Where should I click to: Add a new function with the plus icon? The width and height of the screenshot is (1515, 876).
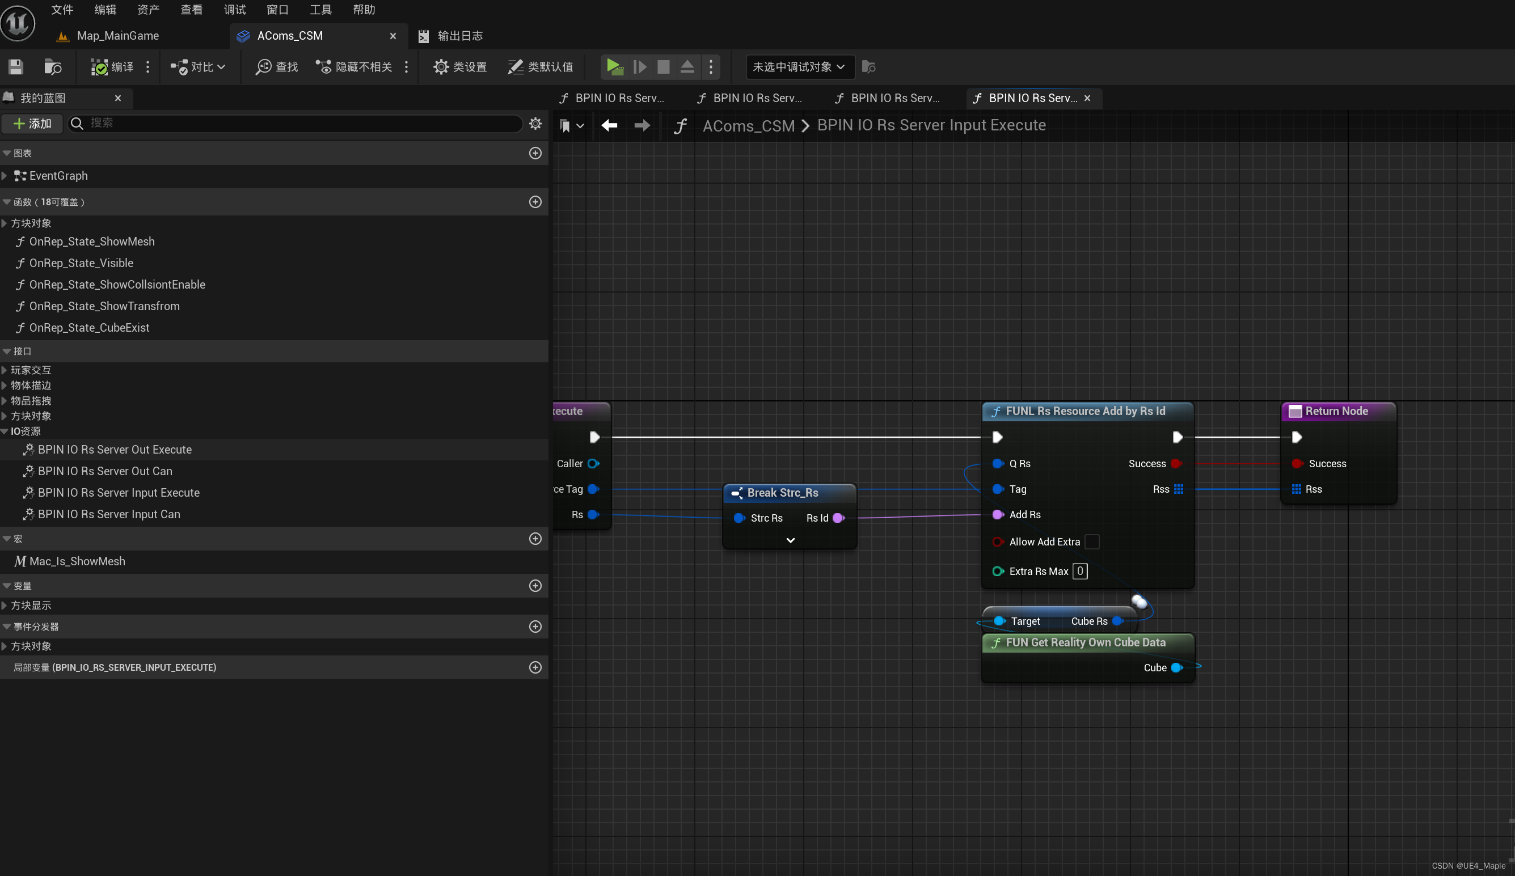click(x=535, y=202)
